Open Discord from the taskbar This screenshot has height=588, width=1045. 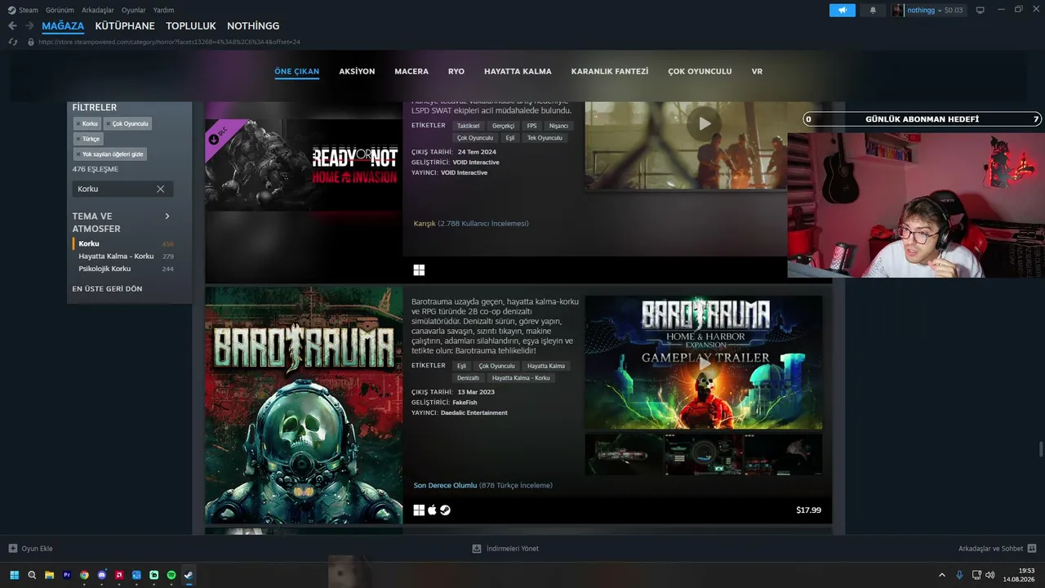101,575
